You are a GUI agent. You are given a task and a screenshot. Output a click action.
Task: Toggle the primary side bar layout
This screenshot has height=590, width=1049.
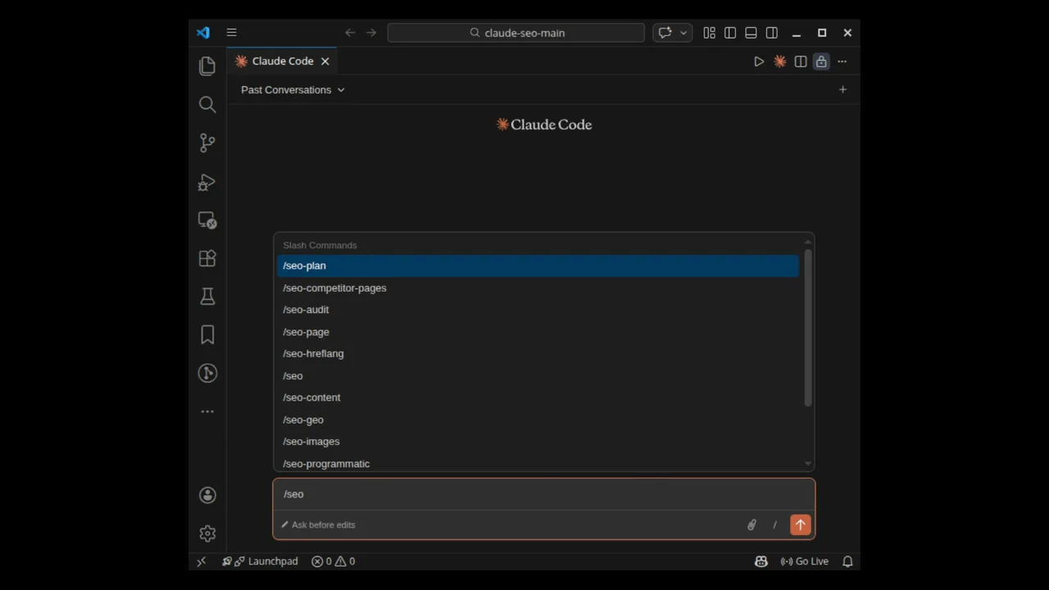730,33
